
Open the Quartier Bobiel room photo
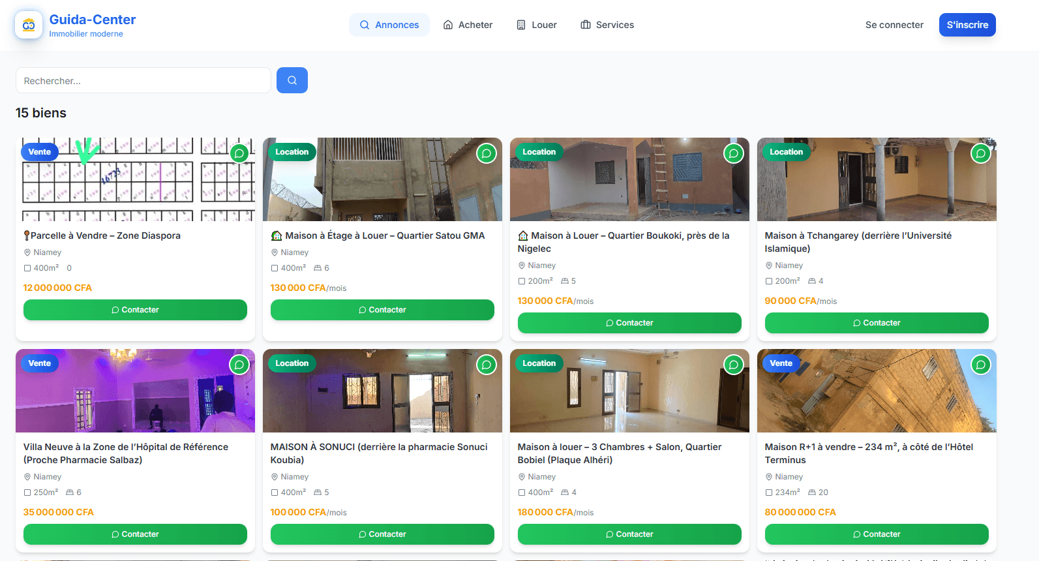(x=629, y=391)
